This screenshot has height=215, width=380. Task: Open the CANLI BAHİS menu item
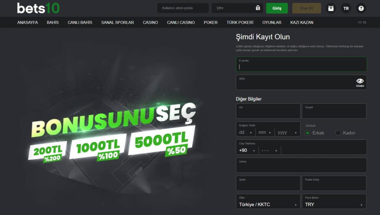(x=80, y=23)
